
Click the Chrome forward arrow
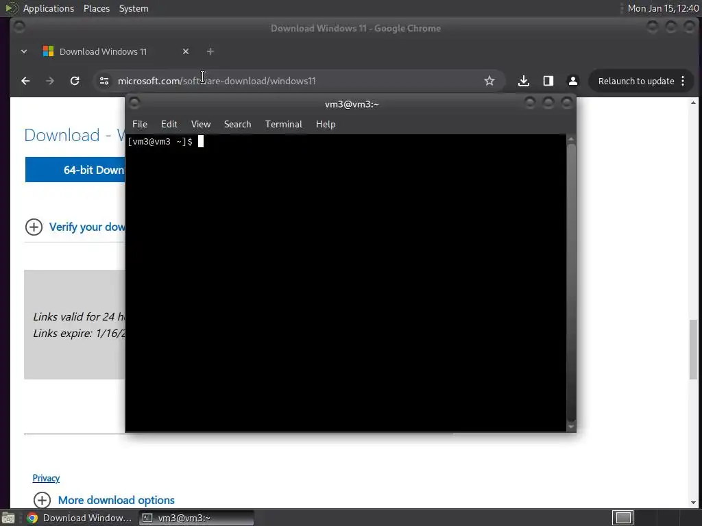pos(49,81)
